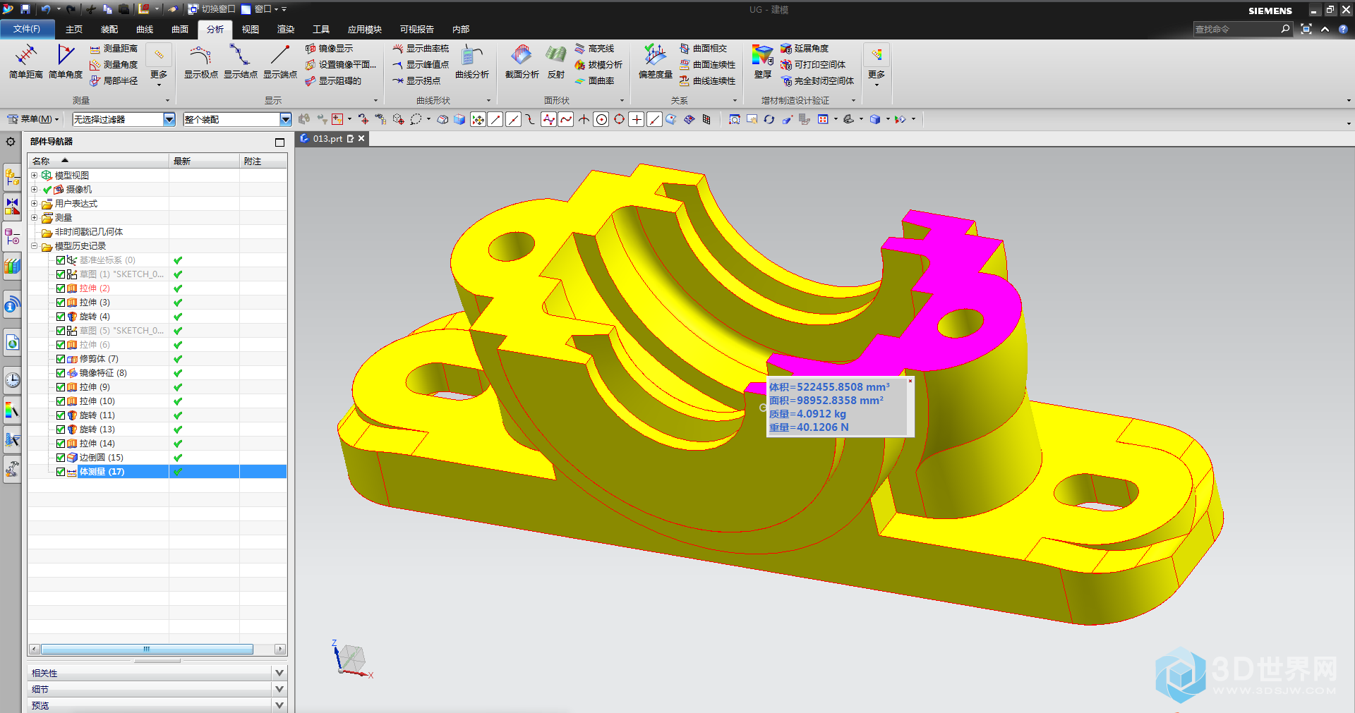Click Show End Points (显示端点) icon

pos(280,54)
